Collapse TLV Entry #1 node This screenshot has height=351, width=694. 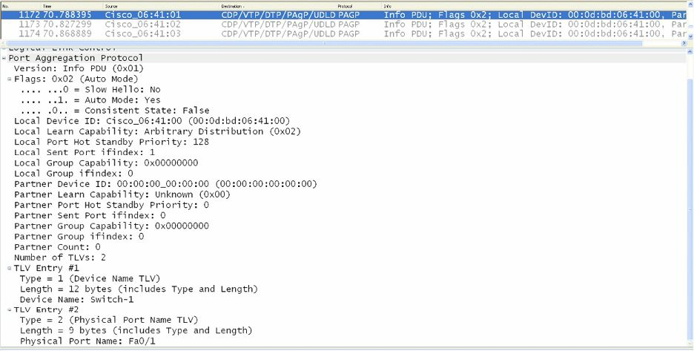point(10,268)
